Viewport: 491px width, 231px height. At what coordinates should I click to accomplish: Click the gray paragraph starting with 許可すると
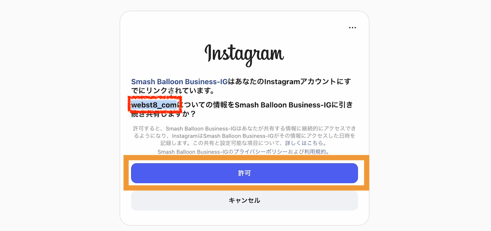[244, 136]
